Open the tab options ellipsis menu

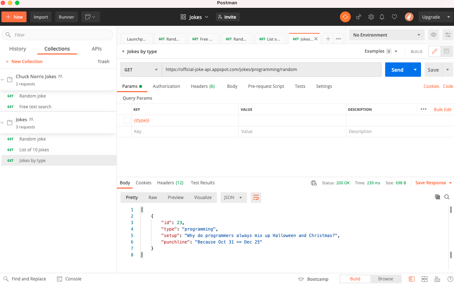point(339,39)
